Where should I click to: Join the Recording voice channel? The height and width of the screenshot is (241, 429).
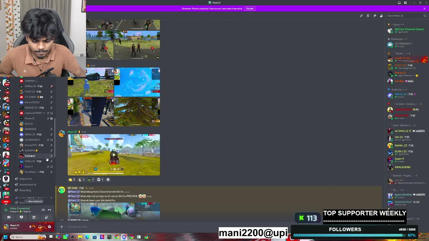(25, 190)
